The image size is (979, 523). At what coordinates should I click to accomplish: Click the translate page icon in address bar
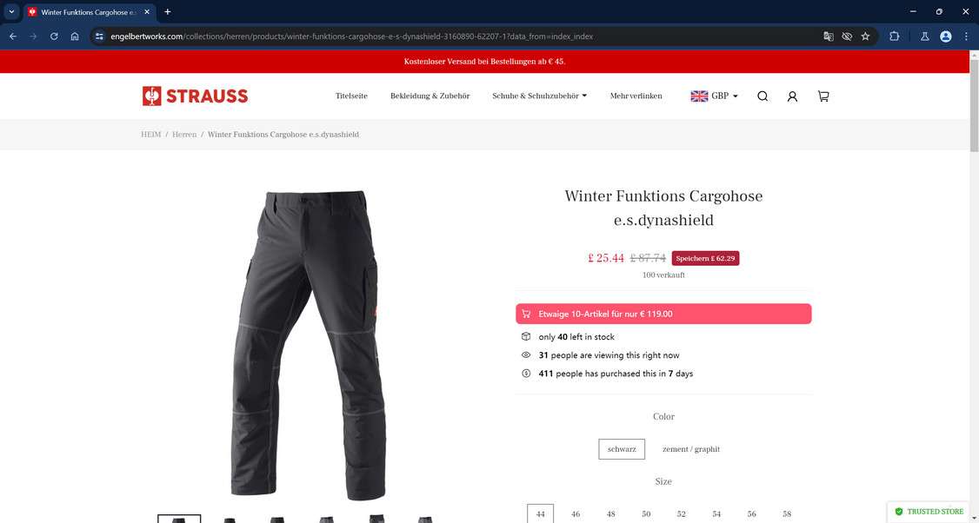tap(829, 36)
